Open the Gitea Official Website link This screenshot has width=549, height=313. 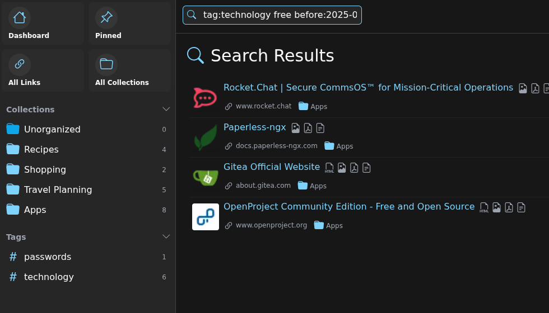272,167
